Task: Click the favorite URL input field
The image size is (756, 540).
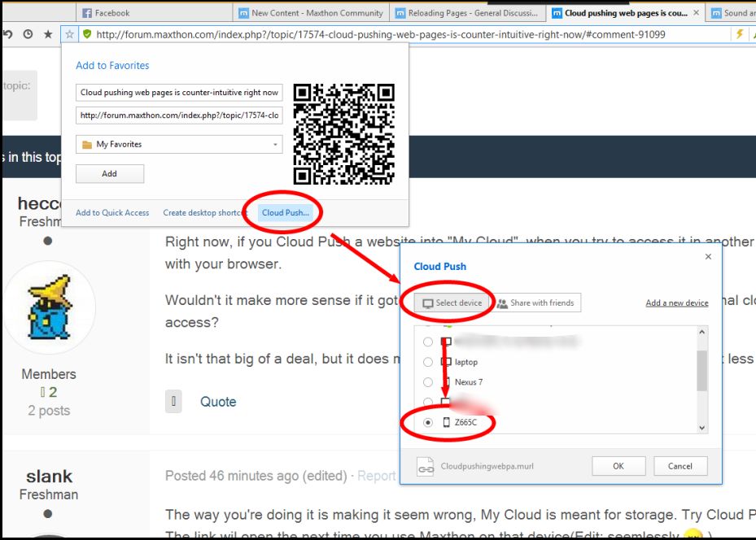Action: pos(179,115)
